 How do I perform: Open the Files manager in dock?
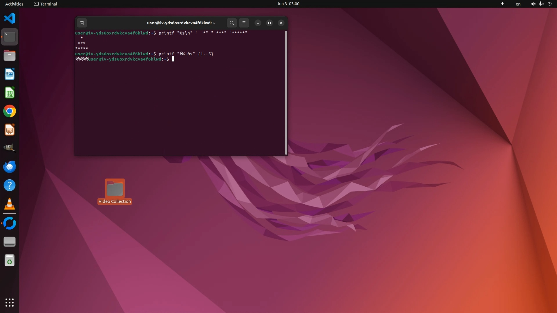[x=10, y=55]
